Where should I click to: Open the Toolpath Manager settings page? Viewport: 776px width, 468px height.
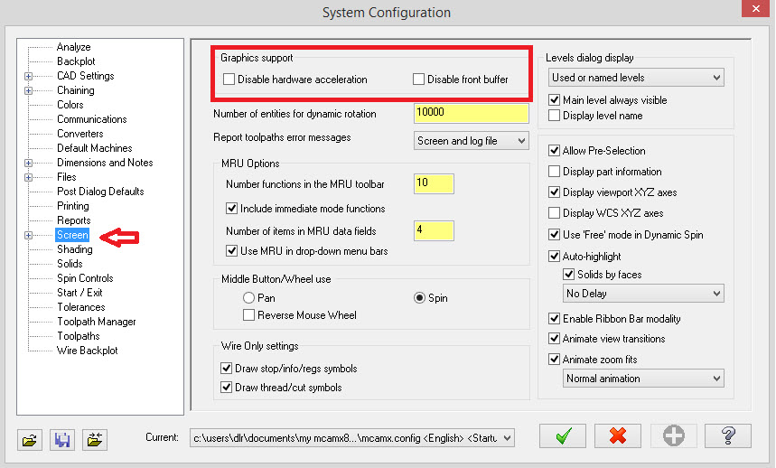[x=96, y=322]
